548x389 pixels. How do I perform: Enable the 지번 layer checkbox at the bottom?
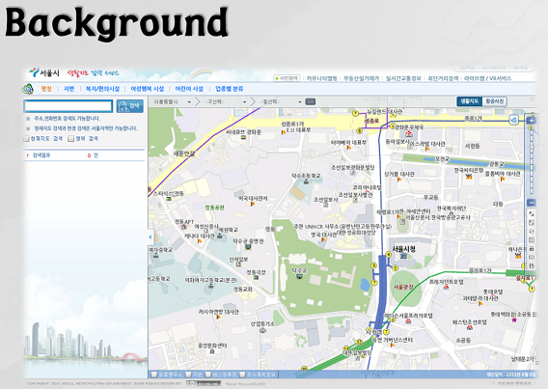pyautogui.click(x=188, y=375)
